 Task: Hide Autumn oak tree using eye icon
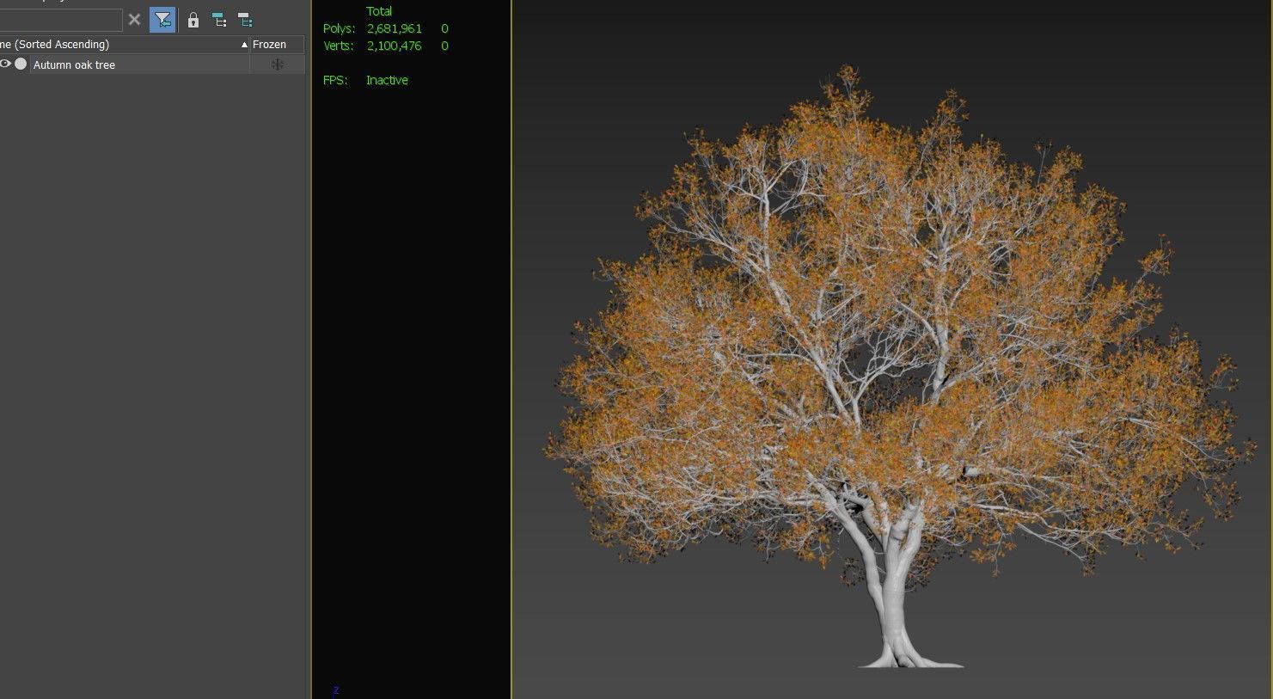[5, 64]
